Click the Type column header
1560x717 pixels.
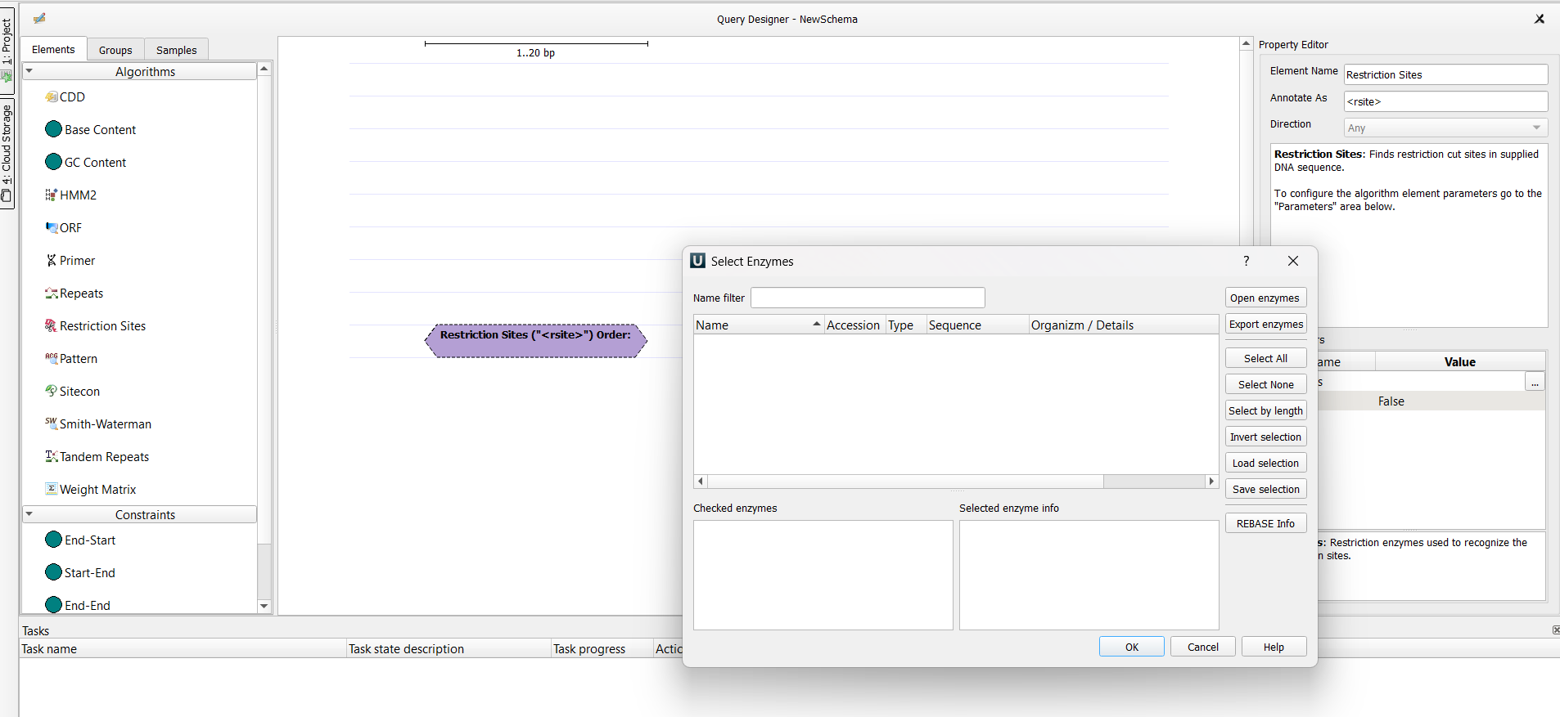[905, 325]
